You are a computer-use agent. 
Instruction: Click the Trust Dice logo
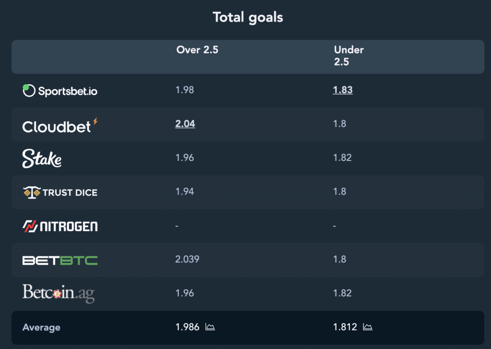60,192
